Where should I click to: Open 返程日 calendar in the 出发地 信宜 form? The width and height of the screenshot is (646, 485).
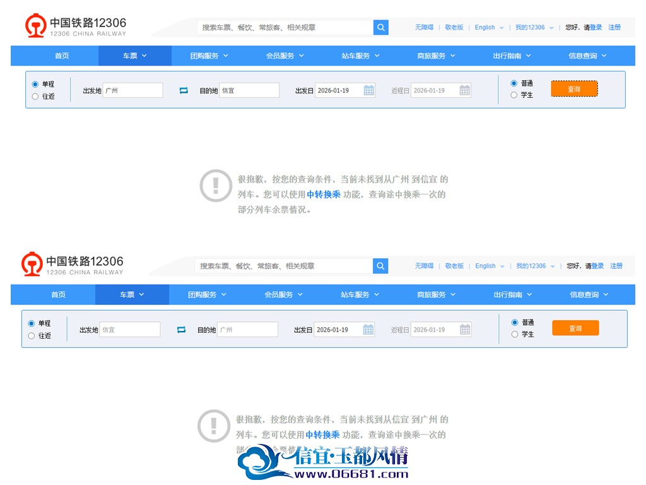465,330
